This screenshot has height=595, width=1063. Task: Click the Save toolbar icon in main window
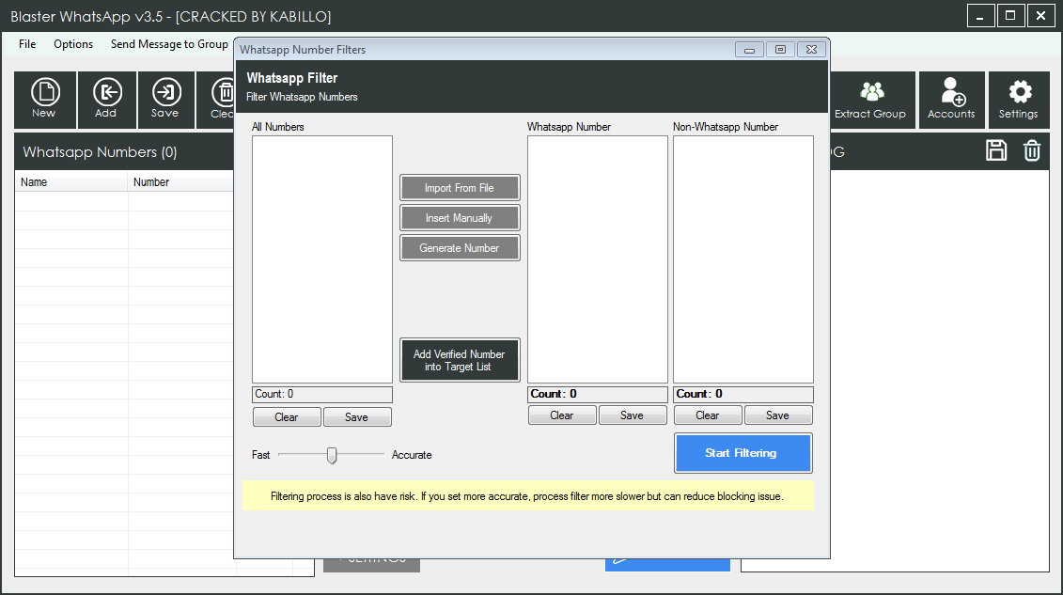pos(165,100)
